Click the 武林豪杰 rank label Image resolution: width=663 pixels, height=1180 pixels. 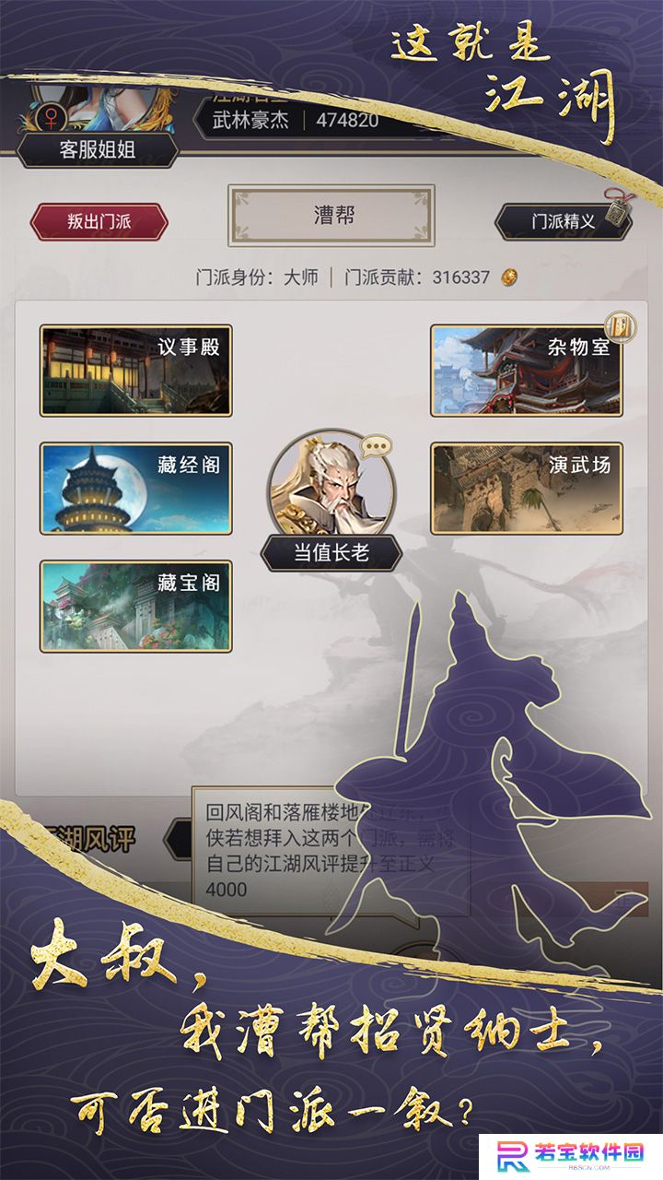(x=251, y=120)
